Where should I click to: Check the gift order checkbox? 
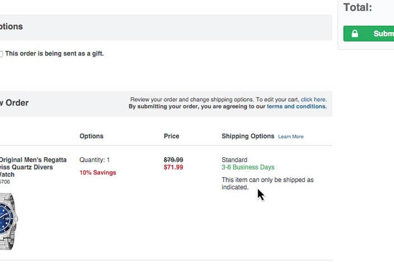coord(1,54)
